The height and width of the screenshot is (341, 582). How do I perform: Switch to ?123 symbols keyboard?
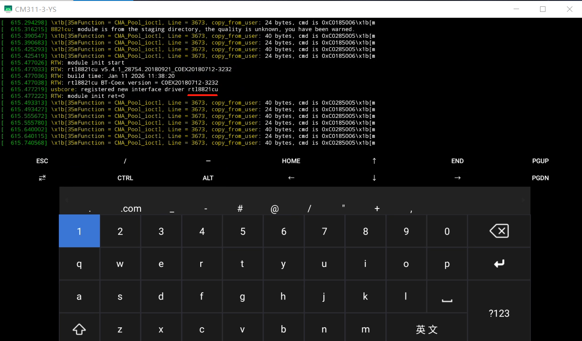[499, 313]
